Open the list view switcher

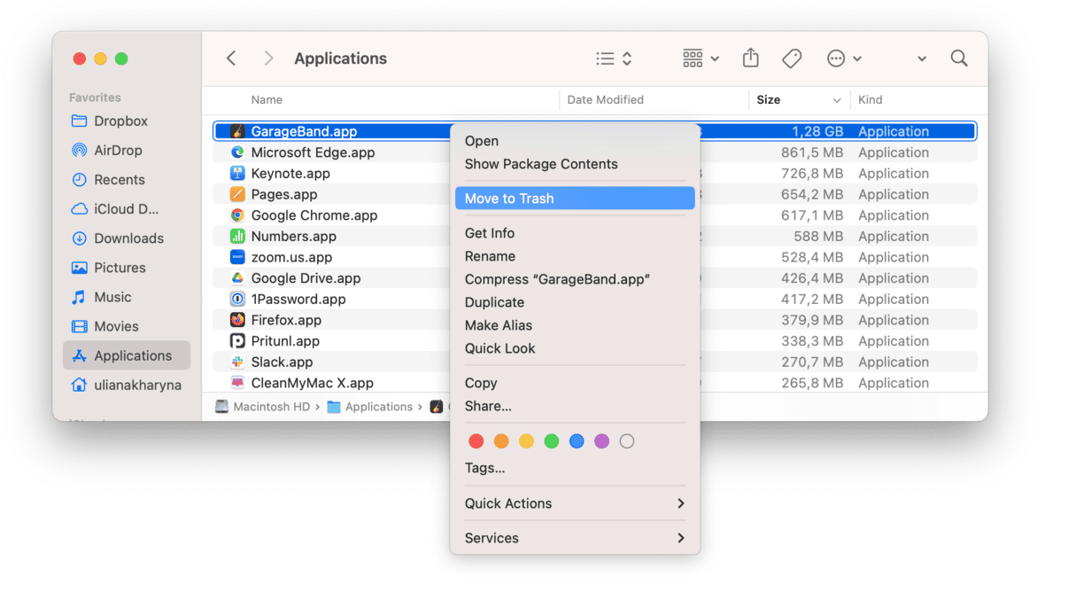click(614, 58)
